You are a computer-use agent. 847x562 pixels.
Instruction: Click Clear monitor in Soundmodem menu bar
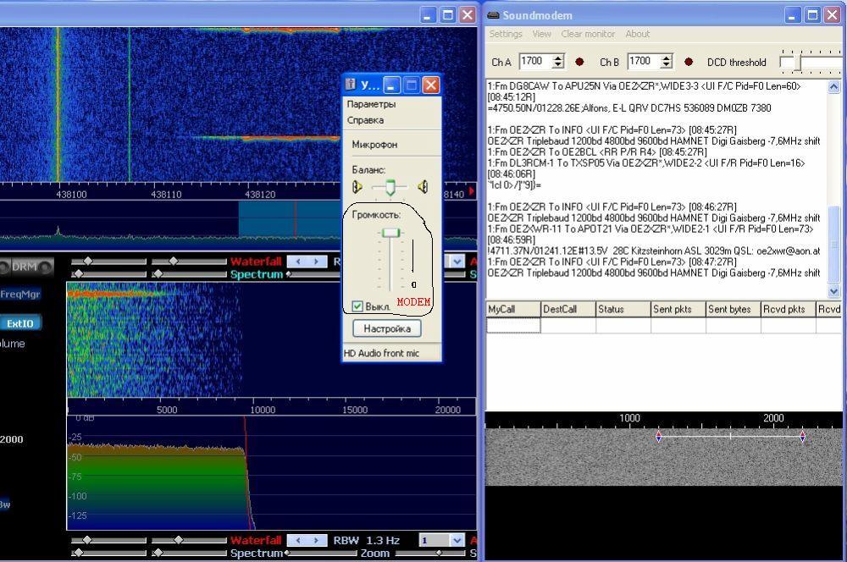588,34
